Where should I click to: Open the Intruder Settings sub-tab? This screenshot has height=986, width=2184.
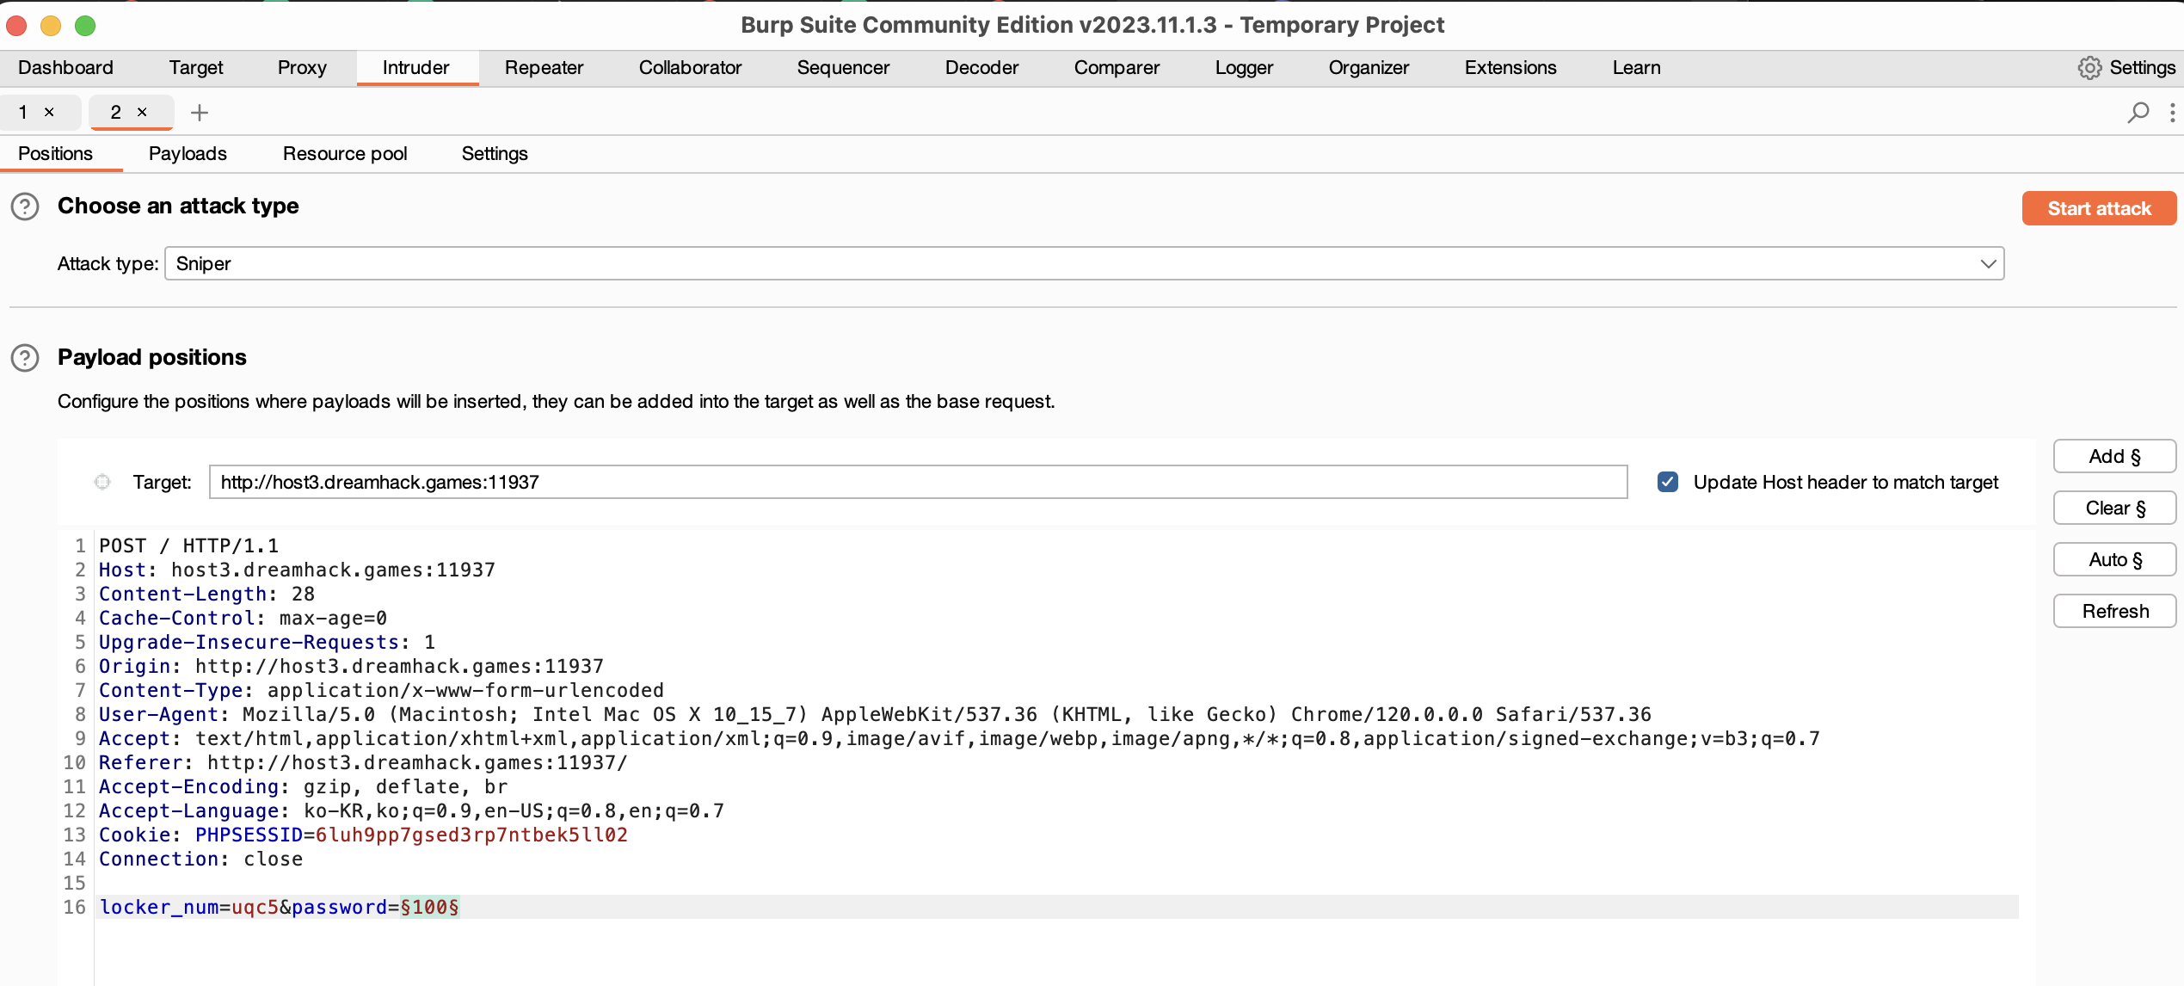click(x=495, y=154)
